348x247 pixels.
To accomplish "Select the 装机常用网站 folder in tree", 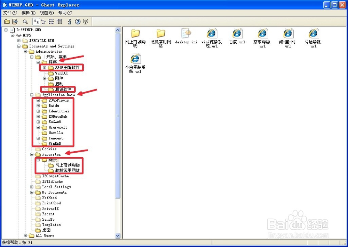I will click(x=67, y=171).
